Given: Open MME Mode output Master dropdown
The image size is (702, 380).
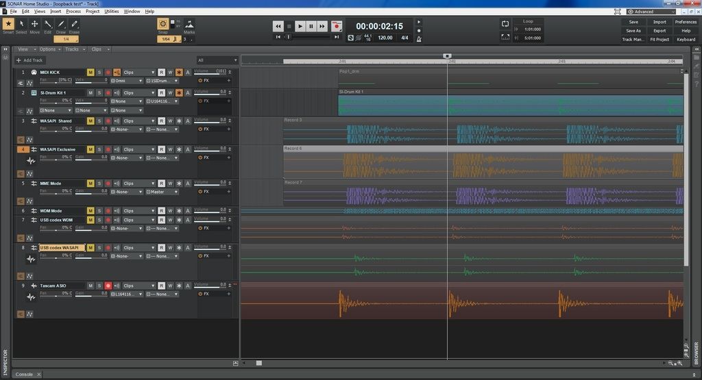Looking at the screenshot, I should pyautogui.click(x=162, y=192).
